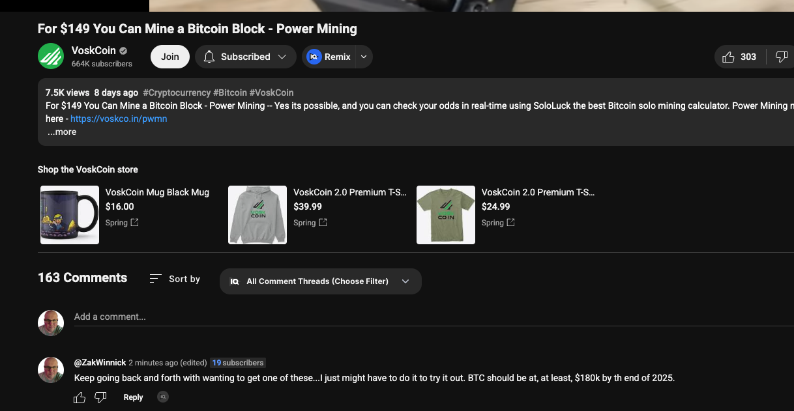Image resolution: width=794 pixels, height=411 pixels.
Task: Go to VoskCoin channel name
Action: click(94, 51)
